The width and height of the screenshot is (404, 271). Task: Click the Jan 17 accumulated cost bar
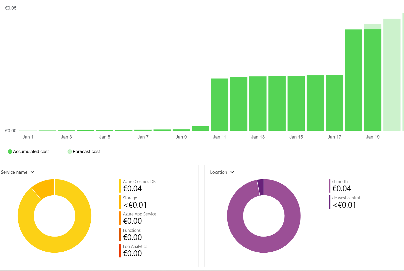pyautogui.click(x=334, y=103)
